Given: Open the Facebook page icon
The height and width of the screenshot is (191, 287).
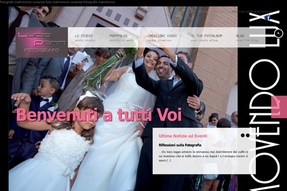Looking at the screenshot, I should 268,18.
